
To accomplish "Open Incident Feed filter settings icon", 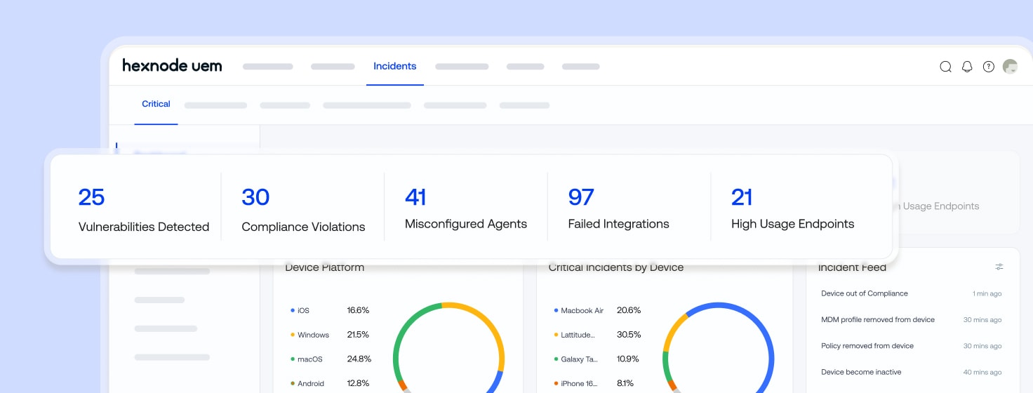I will (x=999, y=267).
